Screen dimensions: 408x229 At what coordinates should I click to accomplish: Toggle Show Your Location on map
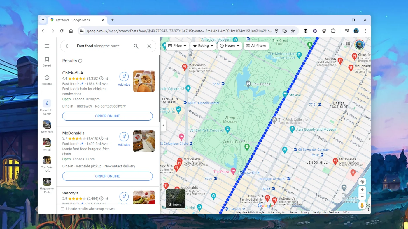point(362,181)
